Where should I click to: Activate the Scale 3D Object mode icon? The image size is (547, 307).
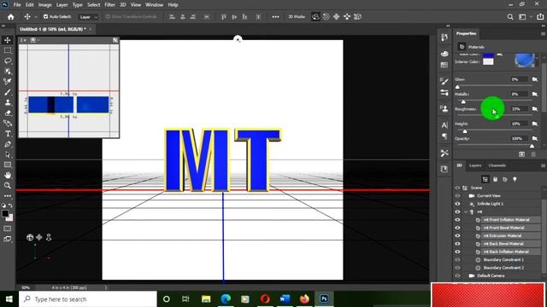click(x=357, y=17)
